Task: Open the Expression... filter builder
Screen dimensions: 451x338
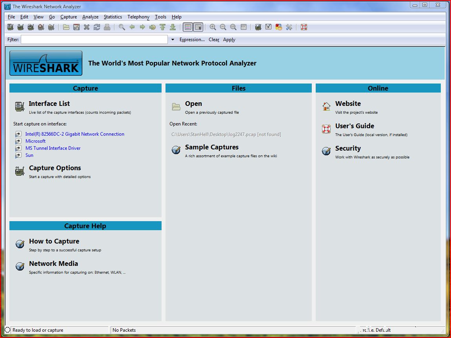Action: 192,40
